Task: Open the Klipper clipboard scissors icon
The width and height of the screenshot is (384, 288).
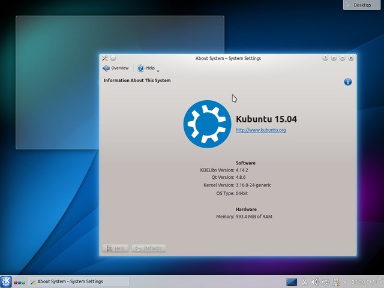Action: click(x=304, y=282)
